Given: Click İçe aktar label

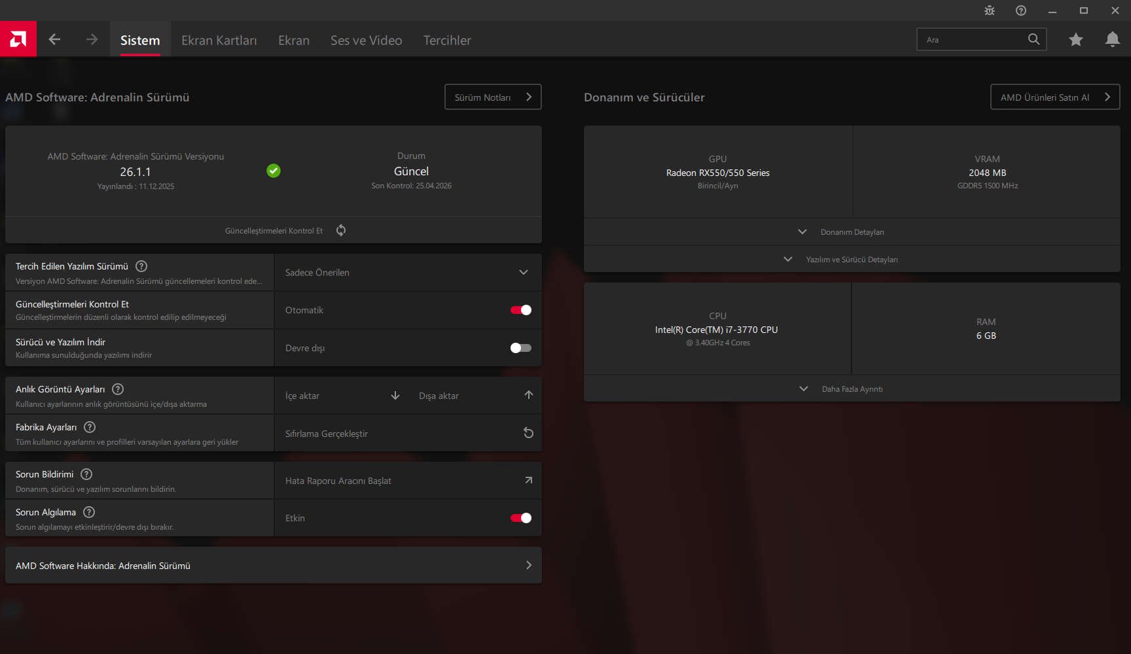Looking at the screenshot, I should [302, 396].
